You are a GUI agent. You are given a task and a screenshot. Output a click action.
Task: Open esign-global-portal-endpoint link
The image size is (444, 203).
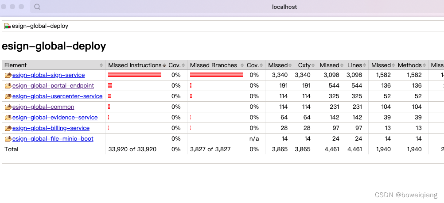pos(53,86)
